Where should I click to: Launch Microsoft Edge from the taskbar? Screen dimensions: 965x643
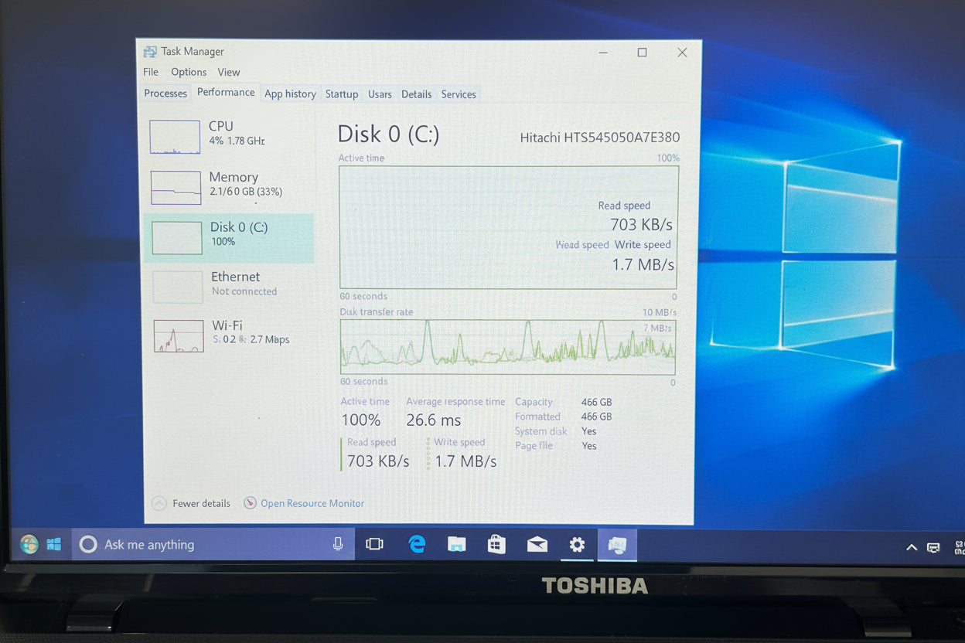(x=417, y=544)
